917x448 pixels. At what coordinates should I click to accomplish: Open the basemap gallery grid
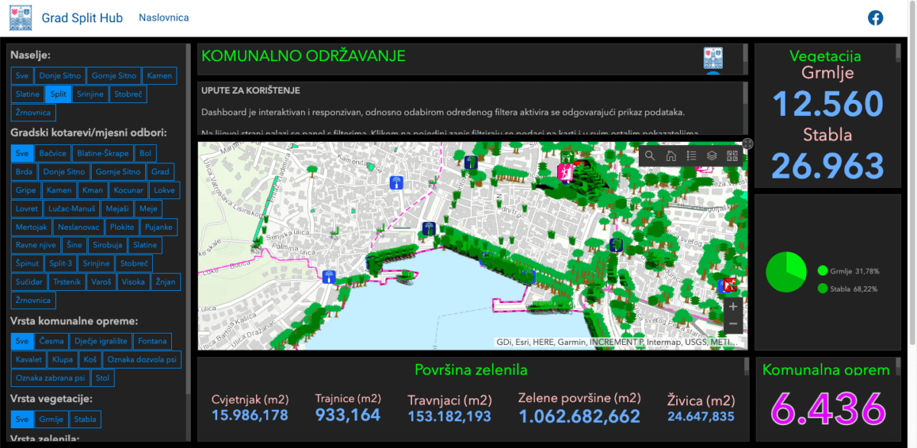point(732,156)
